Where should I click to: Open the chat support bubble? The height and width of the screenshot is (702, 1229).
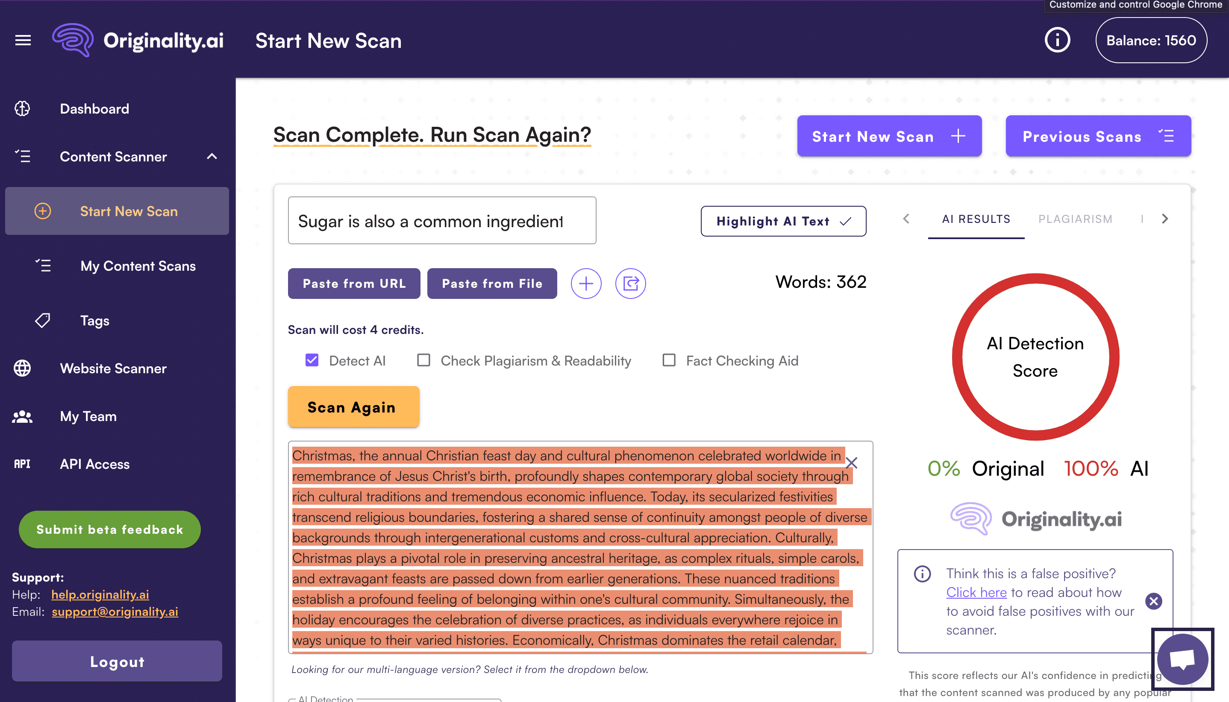(1182, 659)
